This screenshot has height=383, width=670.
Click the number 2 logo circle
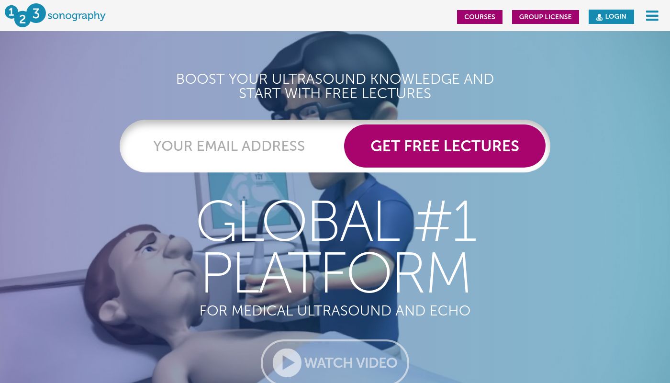[22, 20]
